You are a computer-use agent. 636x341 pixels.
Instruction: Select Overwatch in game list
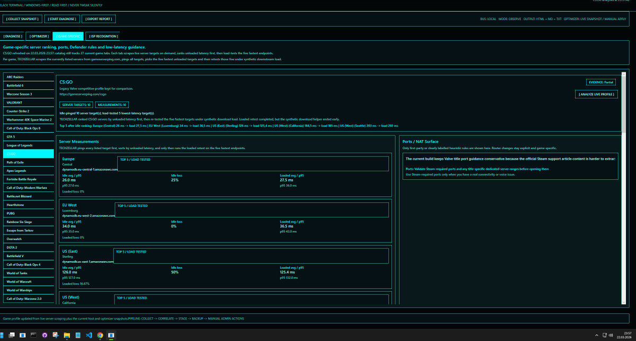click(29, 239)
